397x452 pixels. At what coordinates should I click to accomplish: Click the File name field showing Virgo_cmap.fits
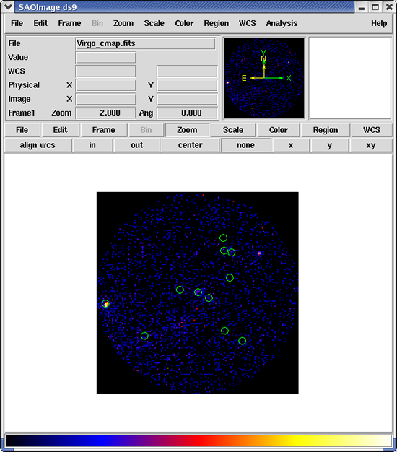pyautogui.click(x=145, y=43)
